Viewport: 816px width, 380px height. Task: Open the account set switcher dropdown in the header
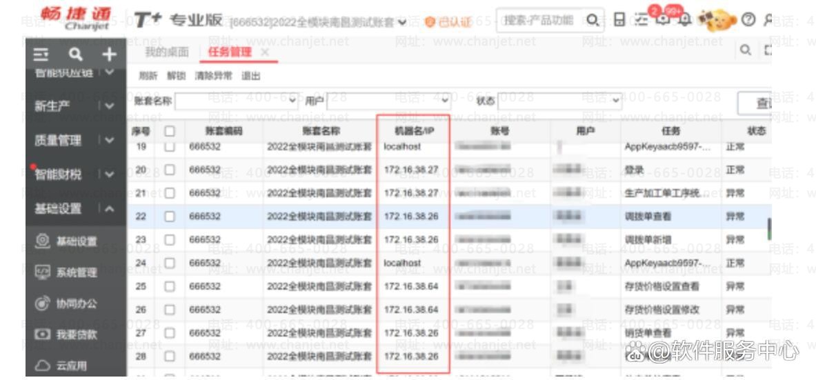tap(402, 22)
